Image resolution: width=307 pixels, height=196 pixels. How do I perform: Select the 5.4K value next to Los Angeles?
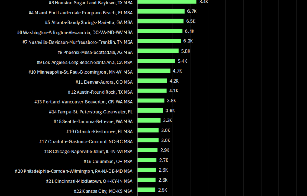182,61
